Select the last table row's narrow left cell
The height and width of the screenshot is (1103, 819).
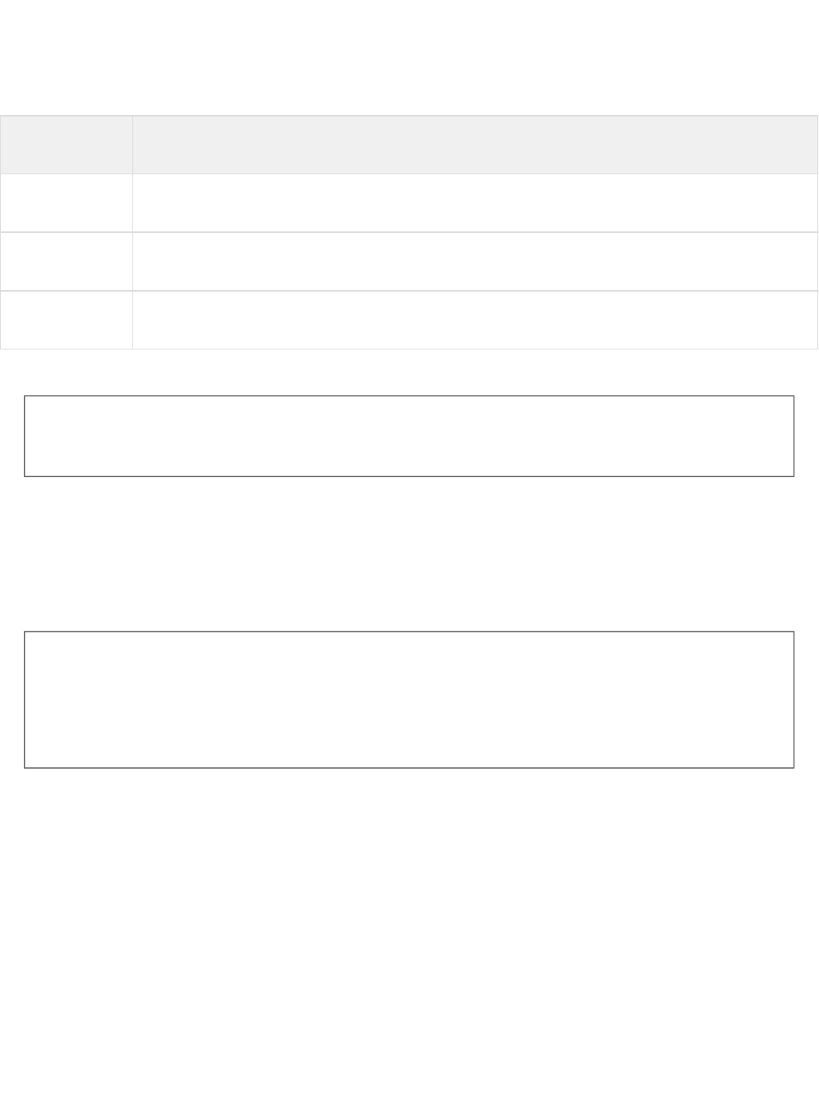[66, 320]
